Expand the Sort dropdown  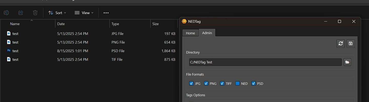coord(57,13)
